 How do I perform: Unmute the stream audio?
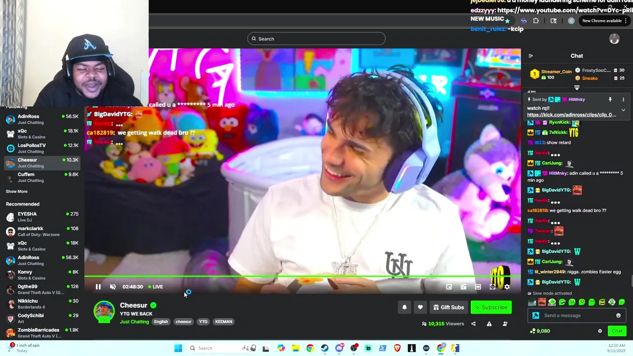point(113,287)
